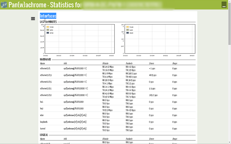Viewport: 231px width, 144px height.
Task: Click the gears icon for ethernet1/15
Action: pyautogui.click(x=86, y=82)
